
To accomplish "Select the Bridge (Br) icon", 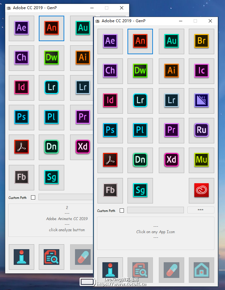I will click(201, 41).
